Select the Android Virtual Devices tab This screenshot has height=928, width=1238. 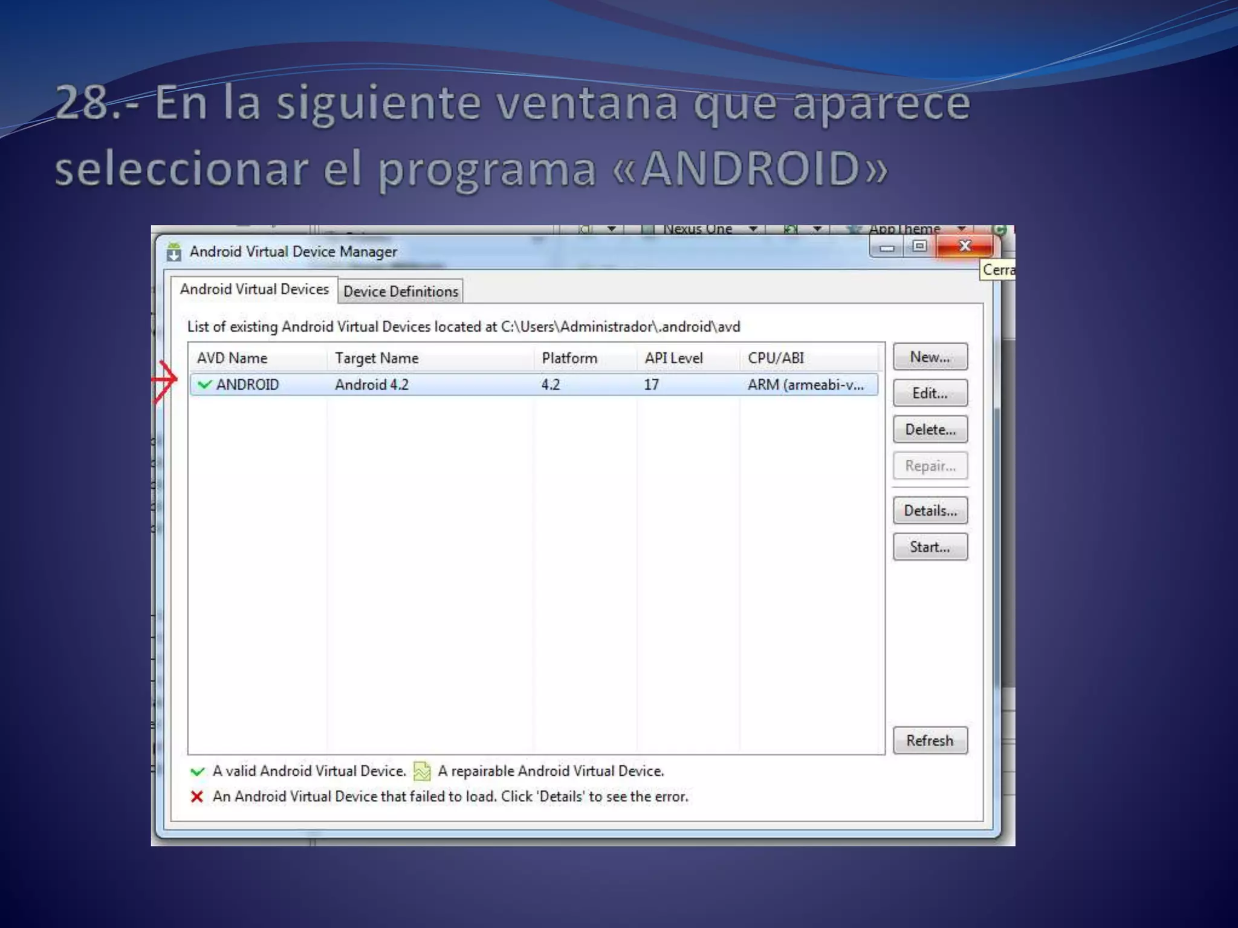pyautogui.click(x=254, y=289)
